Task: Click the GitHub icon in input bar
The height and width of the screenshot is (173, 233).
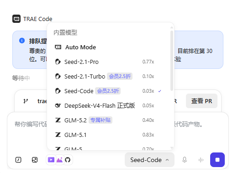Action: tap(68, 160)
